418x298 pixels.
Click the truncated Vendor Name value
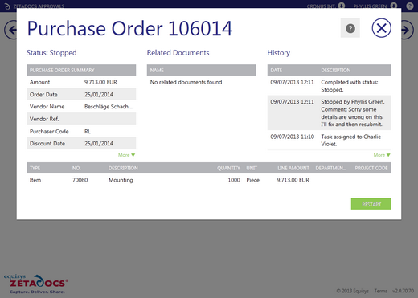click(109, 107)
